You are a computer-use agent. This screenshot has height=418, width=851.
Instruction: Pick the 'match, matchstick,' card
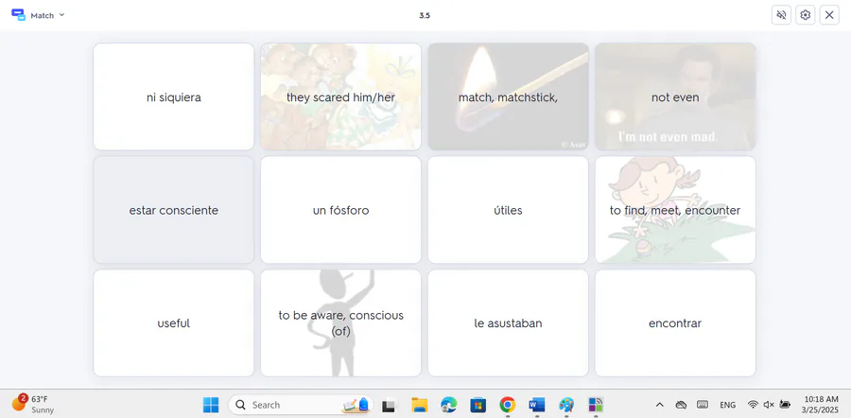[508, 96]
